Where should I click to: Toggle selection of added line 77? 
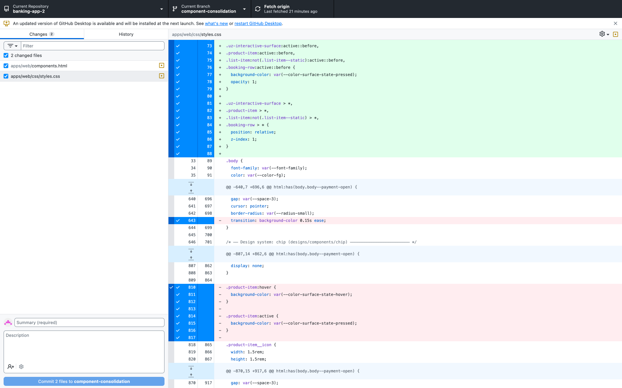pos(194,75)
